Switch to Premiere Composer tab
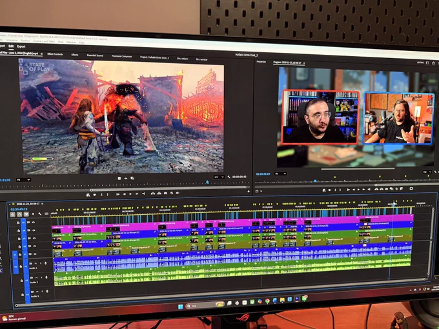This screenshot has height=329, width=439. click(x=121, y=56)
